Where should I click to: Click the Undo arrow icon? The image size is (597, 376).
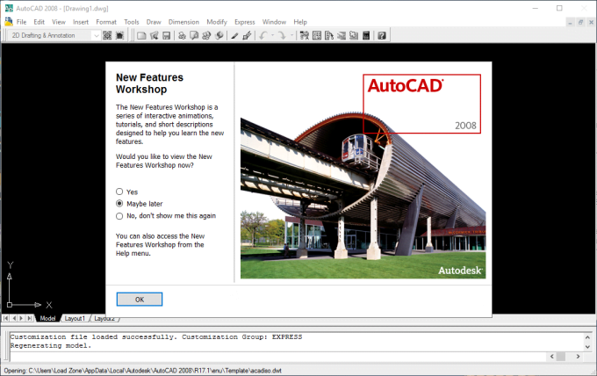[263, 36]
